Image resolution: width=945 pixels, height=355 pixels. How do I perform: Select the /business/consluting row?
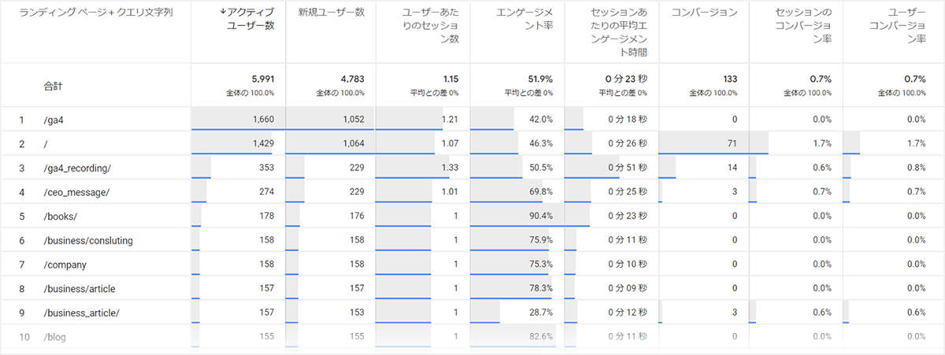click(x=88, y=240)
